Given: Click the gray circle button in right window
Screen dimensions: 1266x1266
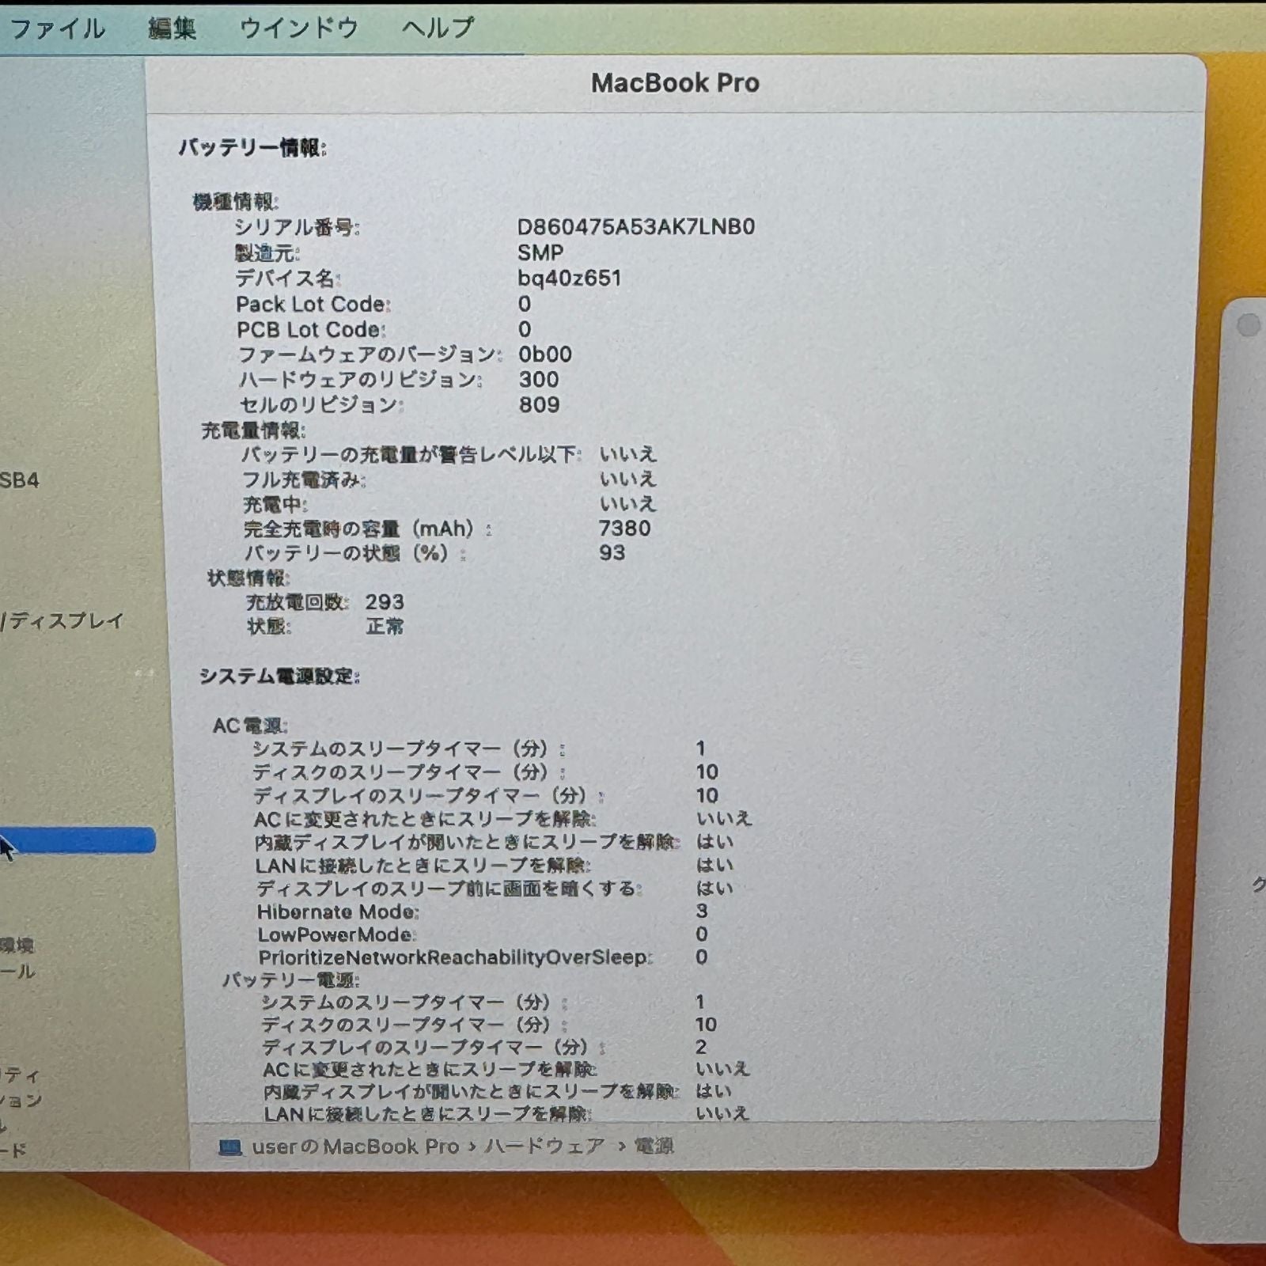Looking at the screenshot, I should (1249, 325).
